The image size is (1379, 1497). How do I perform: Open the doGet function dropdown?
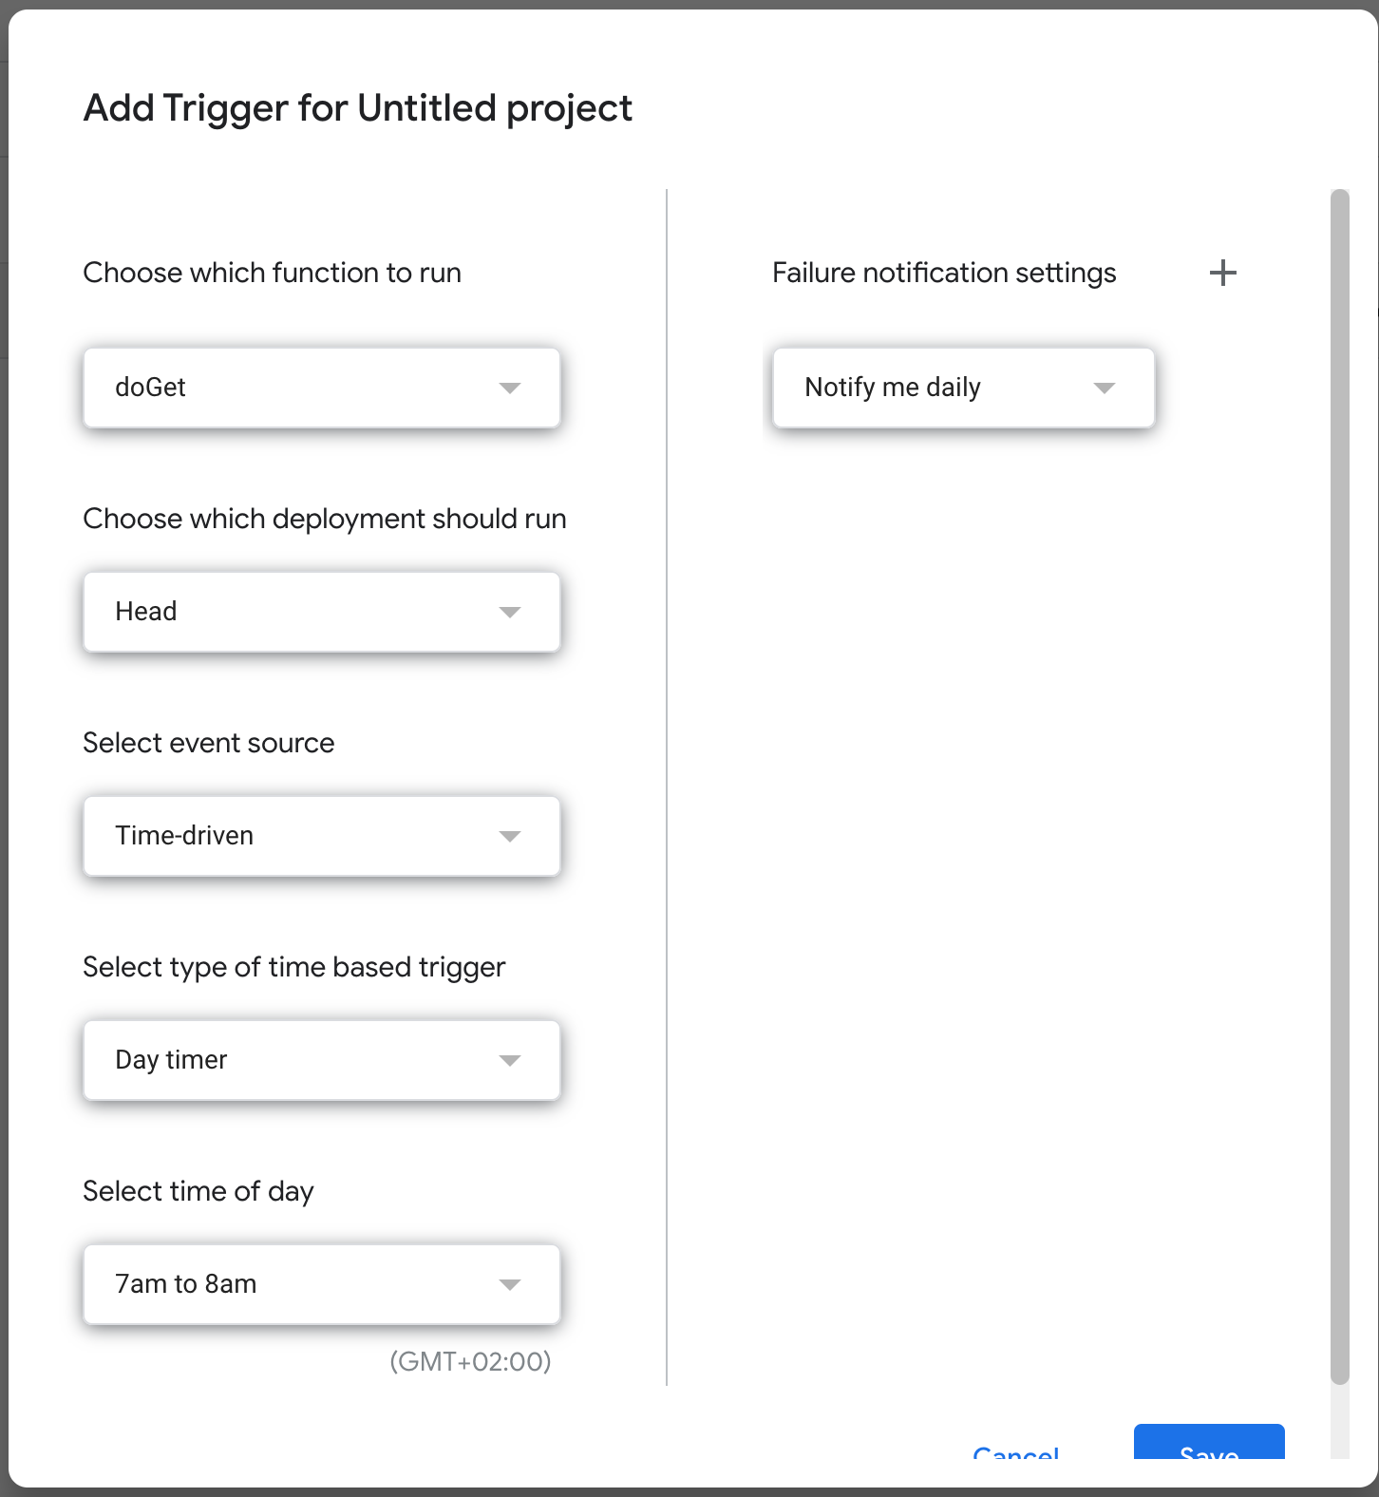[321, 388]
